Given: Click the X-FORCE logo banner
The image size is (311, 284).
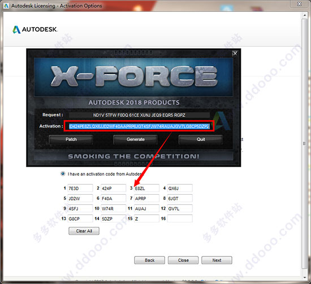Looking at the screenshot, I should [133, 77].
